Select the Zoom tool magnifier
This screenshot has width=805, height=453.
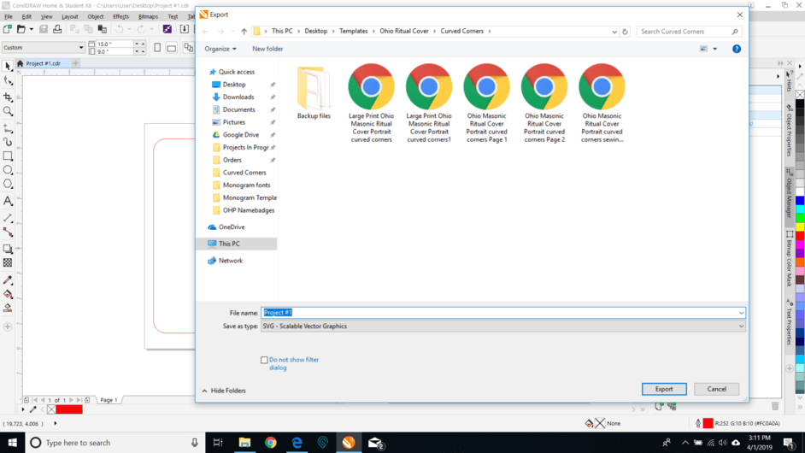(8, 111)
